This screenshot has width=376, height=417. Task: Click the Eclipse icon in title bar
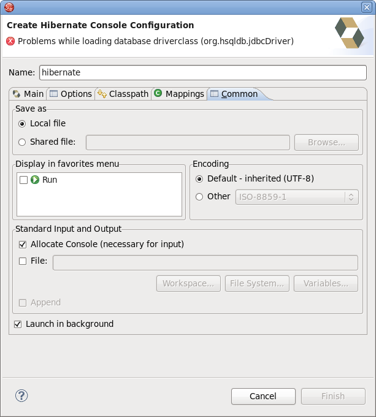coord(8,7)
